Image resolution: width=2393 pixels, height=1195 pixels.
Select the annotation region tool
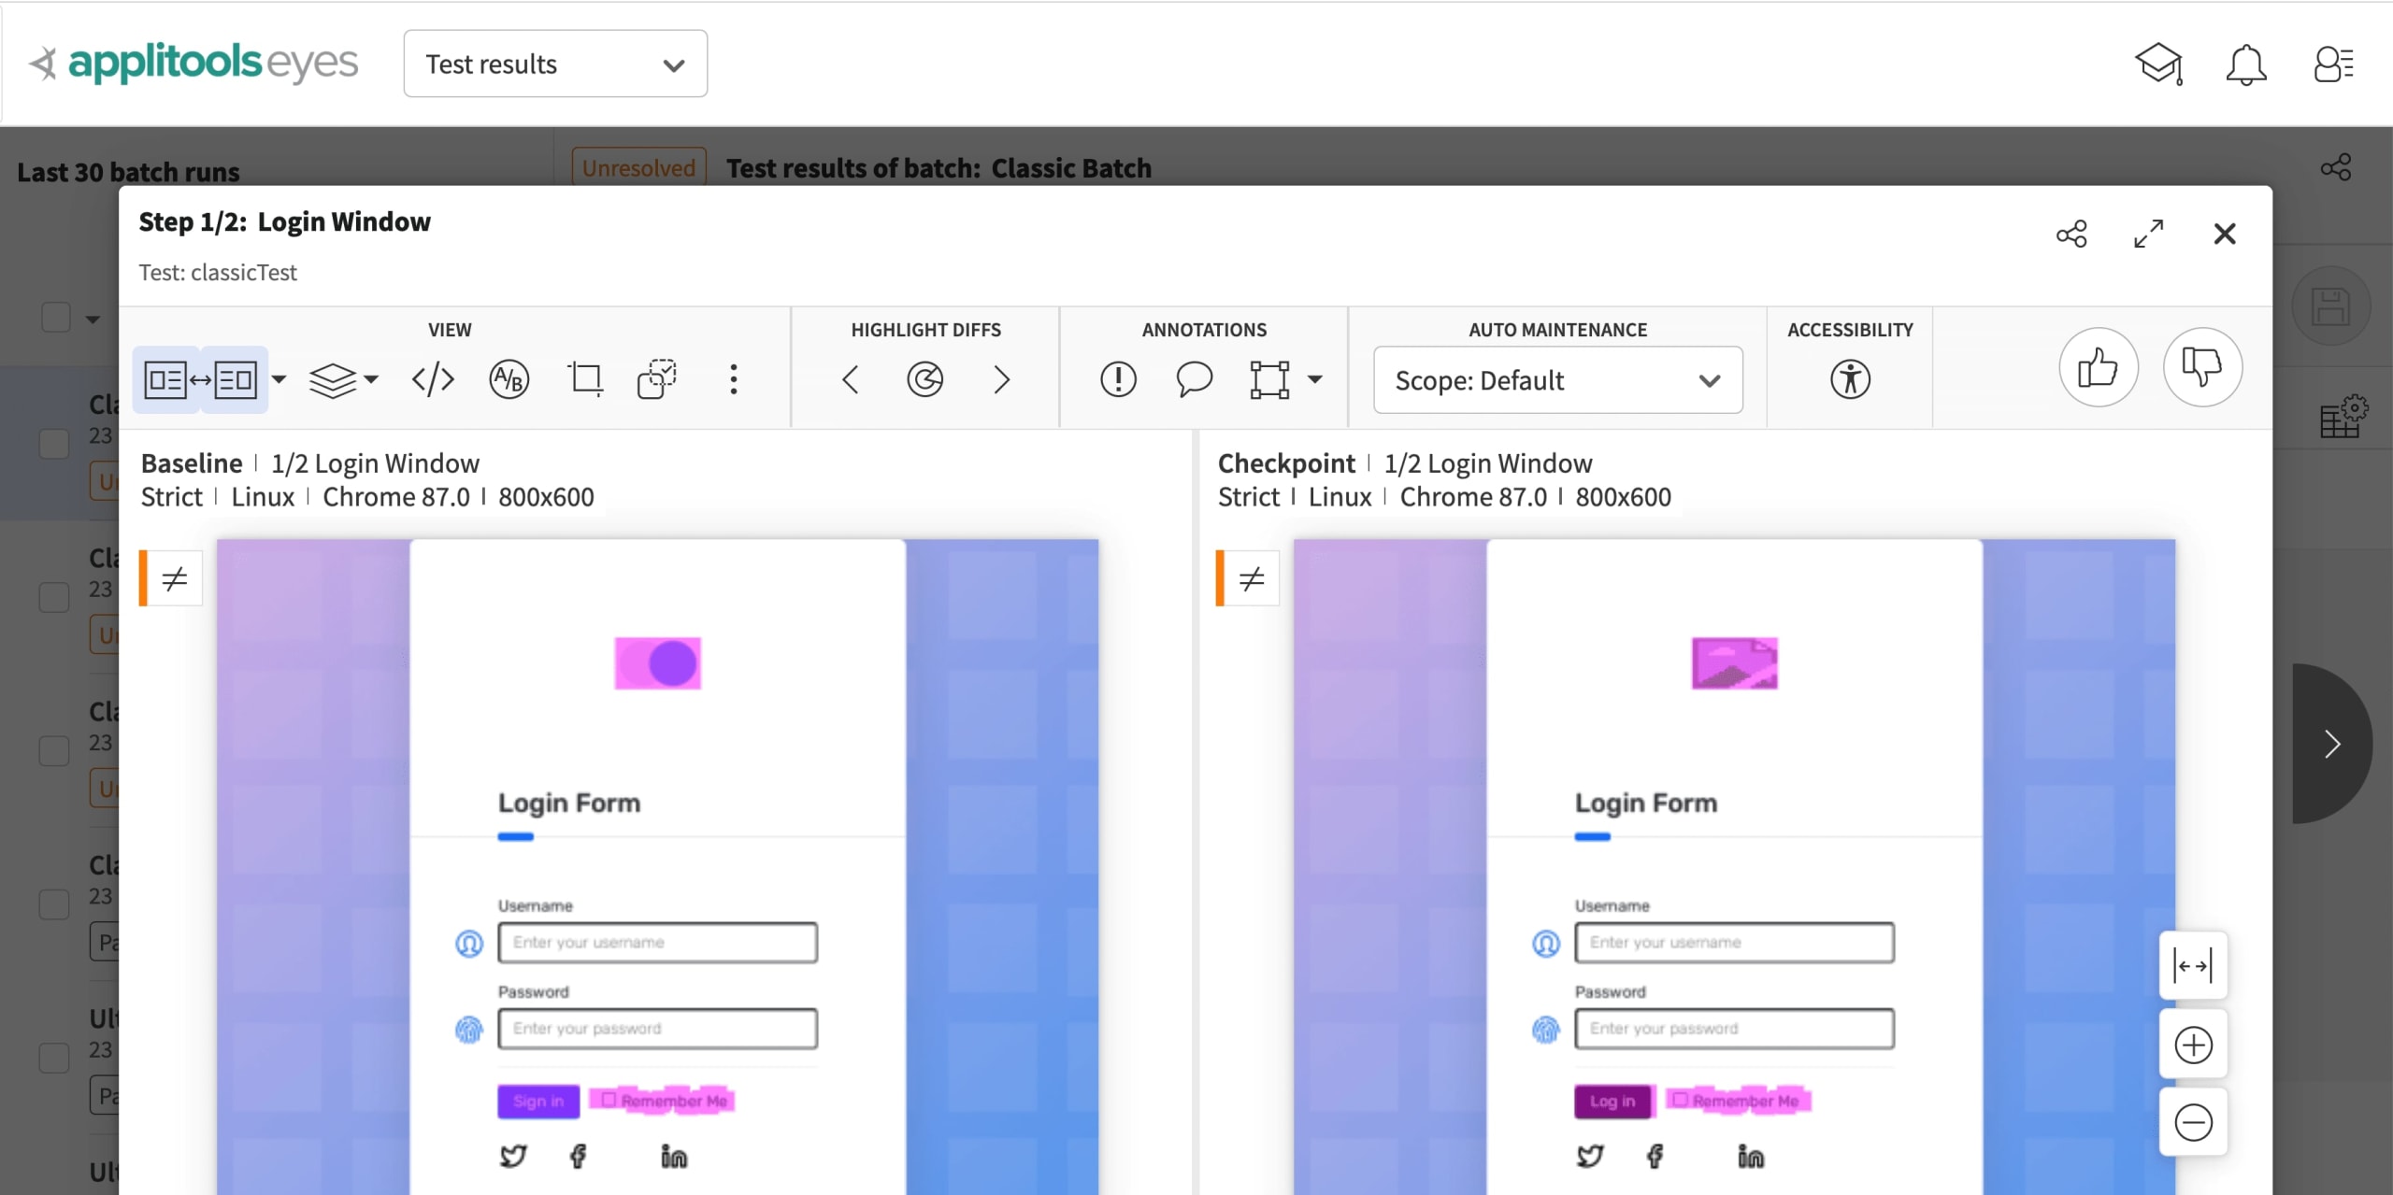pyautogui.click(x=1269, y=379)
